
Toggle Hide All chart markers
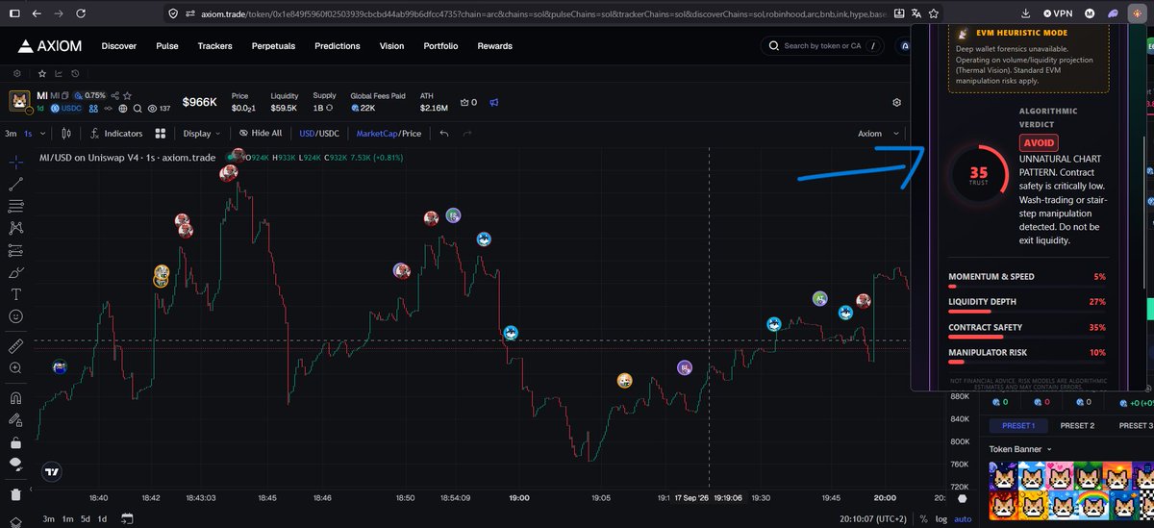260,134
